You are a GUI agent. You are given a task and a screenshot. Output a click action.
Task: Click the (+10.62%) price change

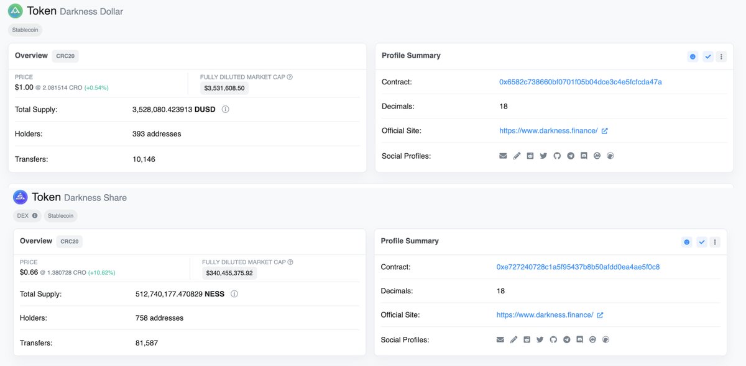(101, 273)
